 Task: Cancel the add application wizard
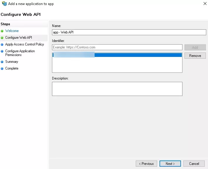[x=194, y=164]
